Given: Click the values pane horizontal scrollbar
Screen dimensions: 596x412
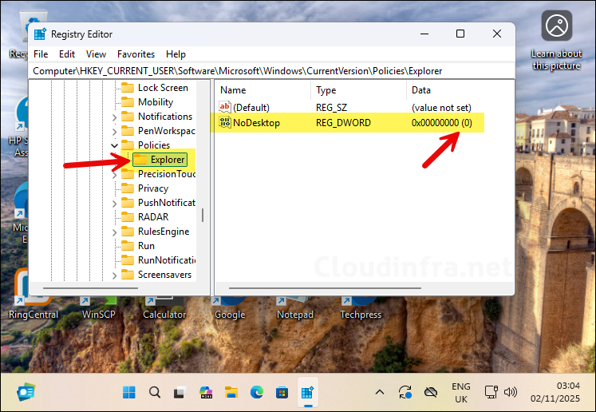Looking at the screenshot, I should pos(325,288).
